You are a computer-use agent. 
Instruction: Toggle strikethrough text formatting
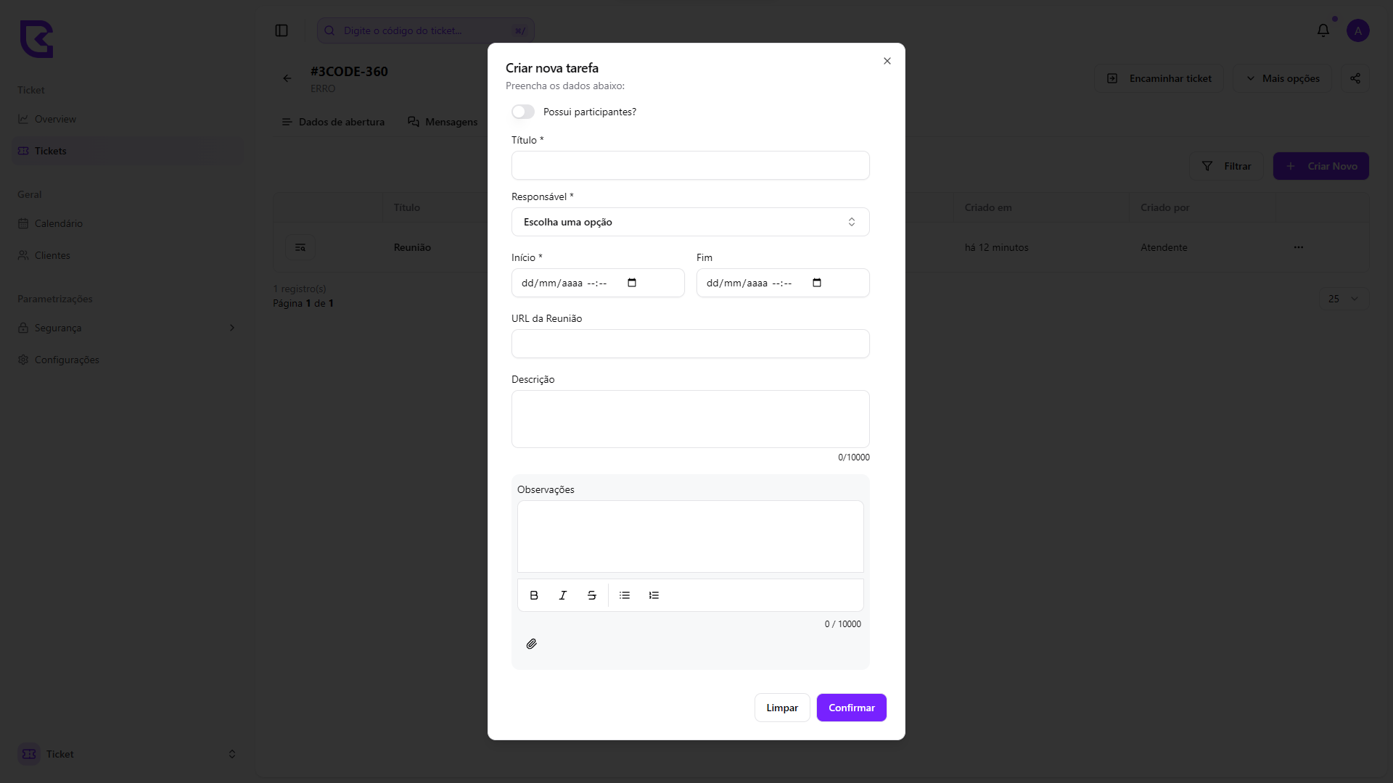pyautogui.click(x=592, y=595)
